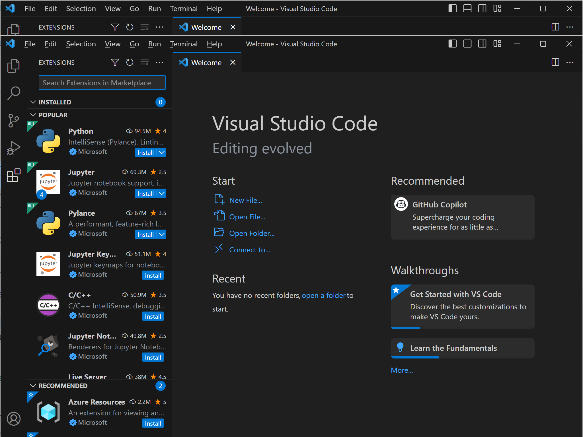Image resolution: width=583 pixels, height=437 pixels.
Task: Click the GitHub Copilot icon
Action: click(401, 204)
